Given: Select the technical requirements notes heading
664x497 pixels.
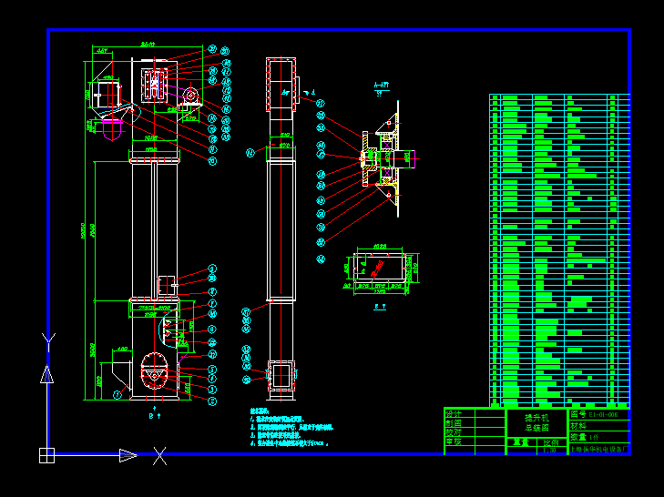Looking at the screenshot, I should tap(260, 411).
